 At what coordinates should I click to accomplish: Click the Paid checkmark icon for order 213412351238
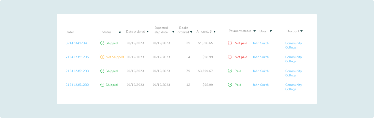point(230,71)
